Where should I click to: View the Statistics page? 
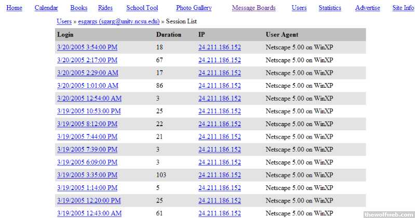coord(330,8)
